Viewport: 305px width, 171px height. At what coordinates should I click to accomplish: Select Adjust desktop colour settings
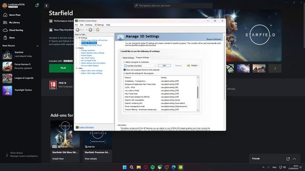(92, 53)
